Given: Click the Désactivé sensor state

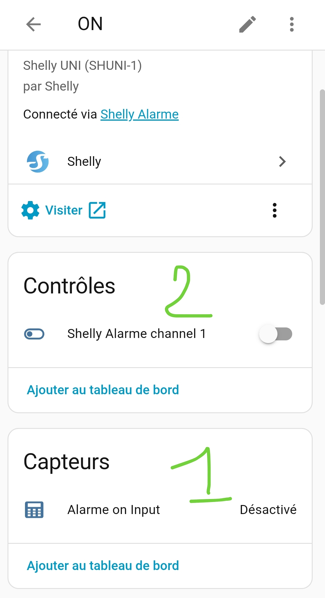Looking at the screenshot, I should tap(268, 510).
